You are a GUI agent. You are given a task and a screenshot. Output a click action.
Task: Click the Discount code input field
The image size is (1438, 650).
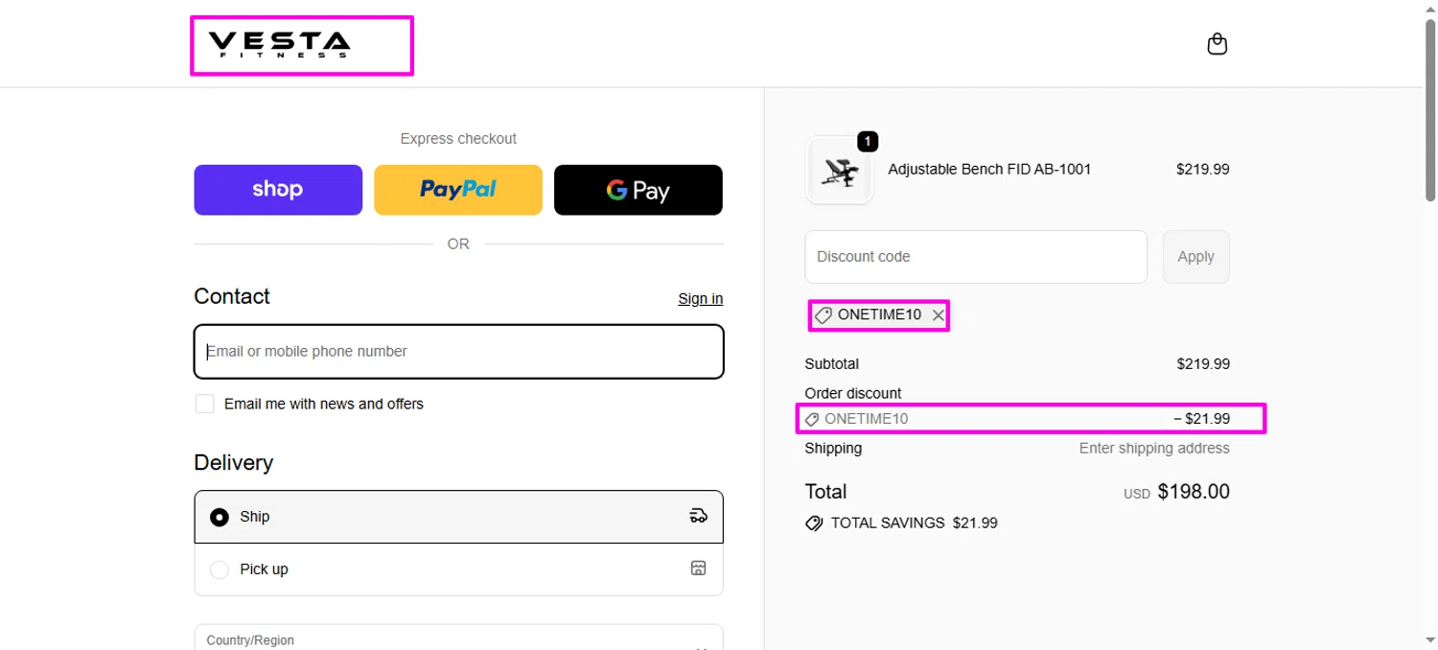tap(976, 257)
